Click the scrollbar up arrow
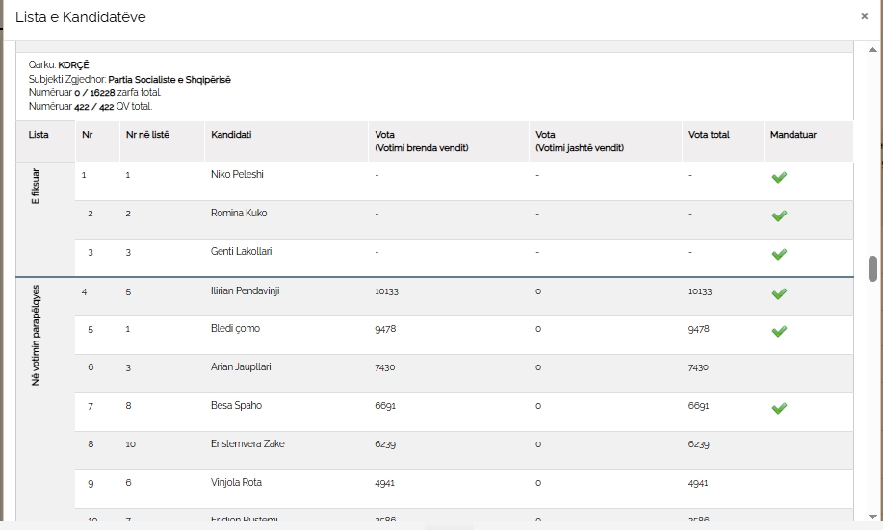Screen dimensions: 883x530 coord(872,50)
